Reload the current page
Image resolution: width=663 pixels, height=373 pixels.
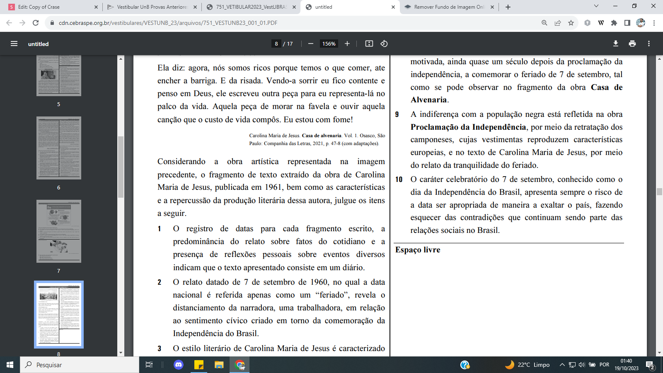pyautogui.click(x=36, y=23)
